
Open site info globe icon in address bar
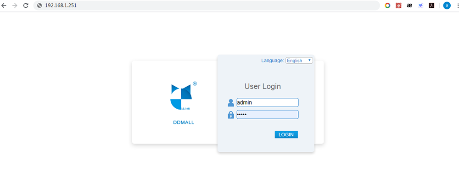(40, 5)
